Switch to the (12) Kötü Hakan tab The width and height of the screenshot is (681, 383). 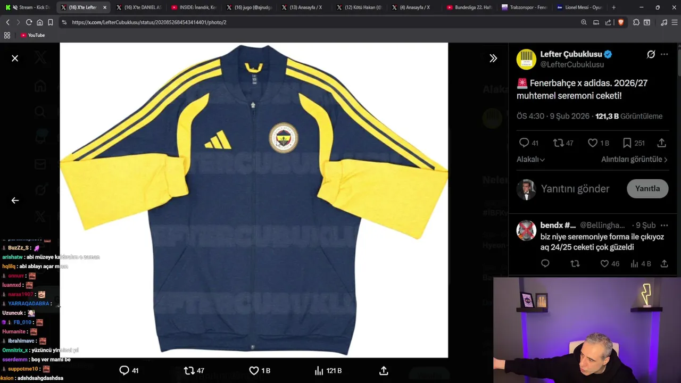click(x=359, y=7)
